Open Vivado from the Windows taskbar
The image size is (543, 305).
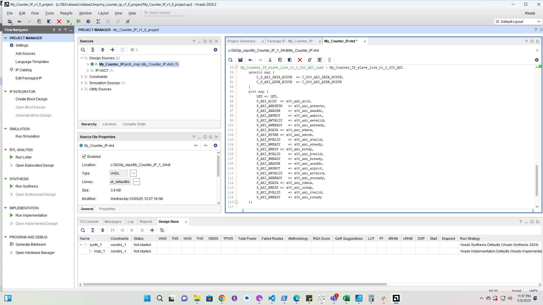click(x=396, y=298)
